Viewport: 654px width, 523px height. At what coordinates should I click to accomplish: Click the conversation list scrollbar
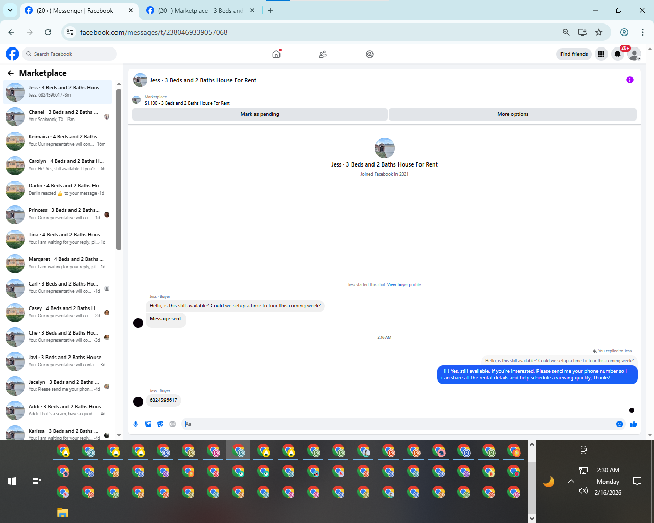tap(119, 169)
